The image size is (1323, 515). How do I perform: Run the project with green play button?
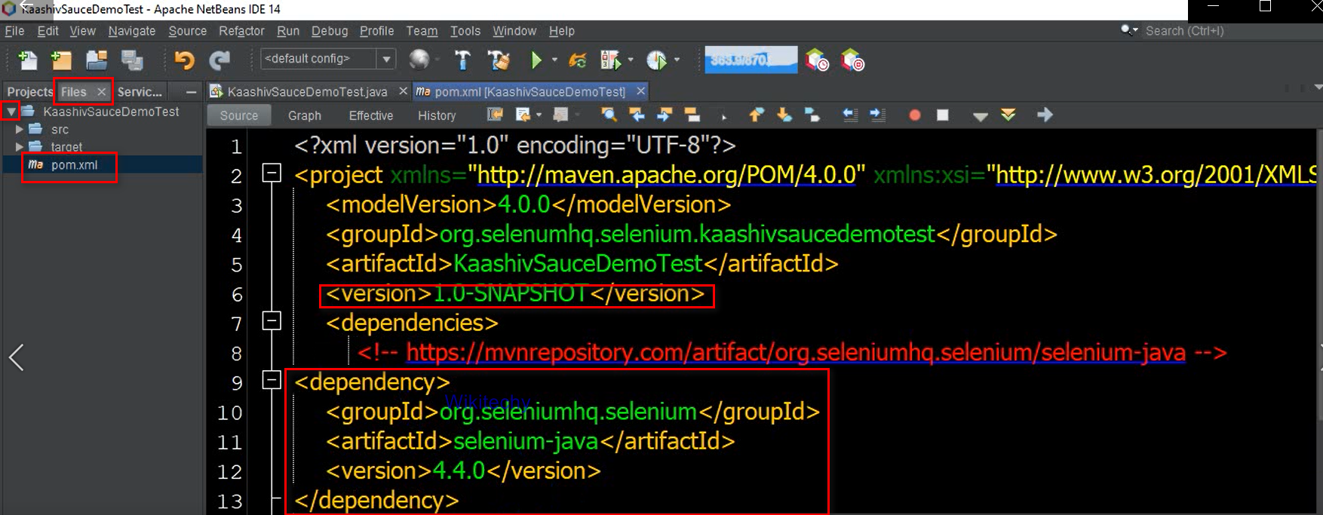(x=536, y=60)
